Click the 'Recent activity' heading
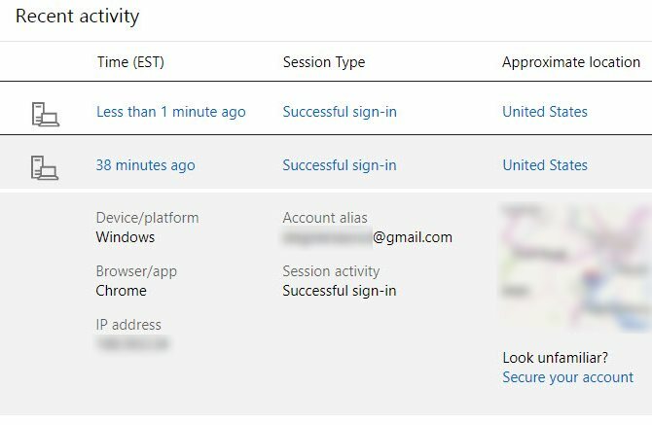Image resolution: width=652 pixels, height=425 pixels. pos(77,17)
